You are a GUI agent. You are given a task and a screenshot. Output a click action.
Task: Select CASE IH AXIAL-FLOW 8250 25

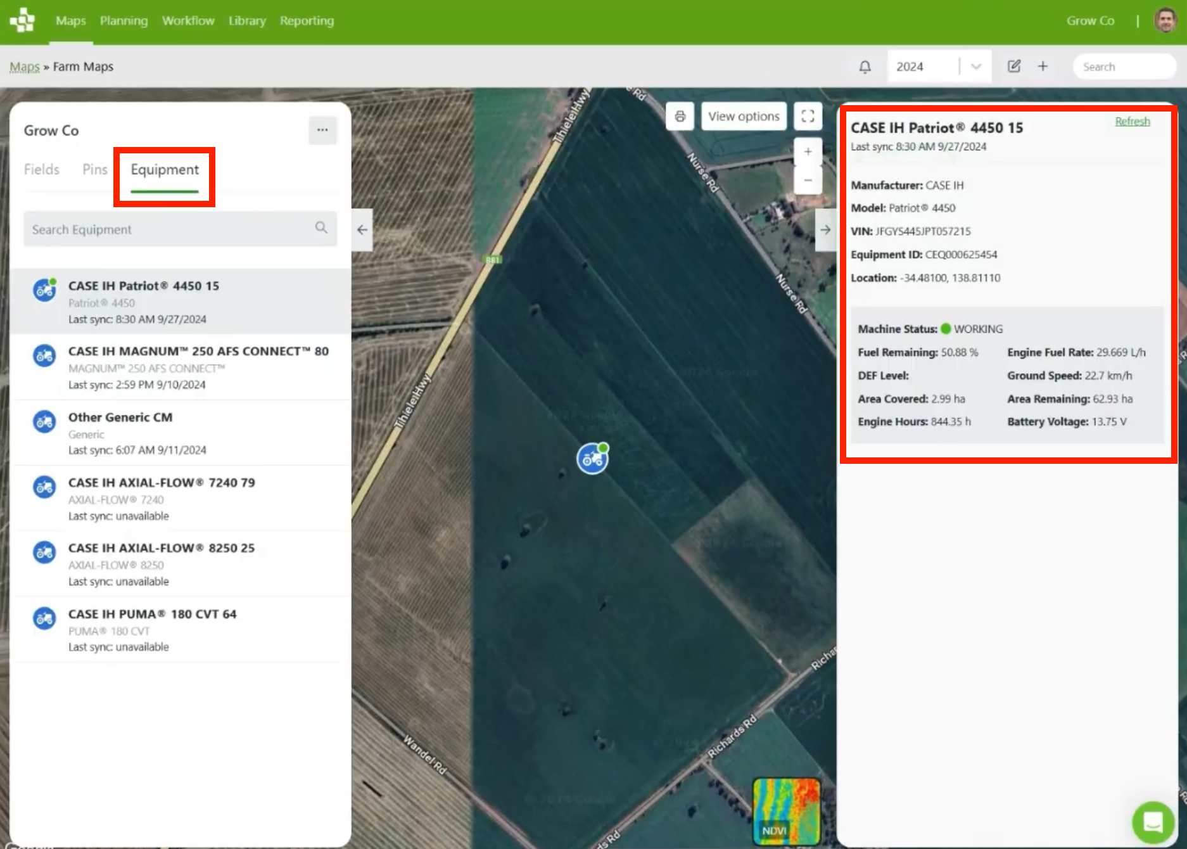[x=181, y=564]
